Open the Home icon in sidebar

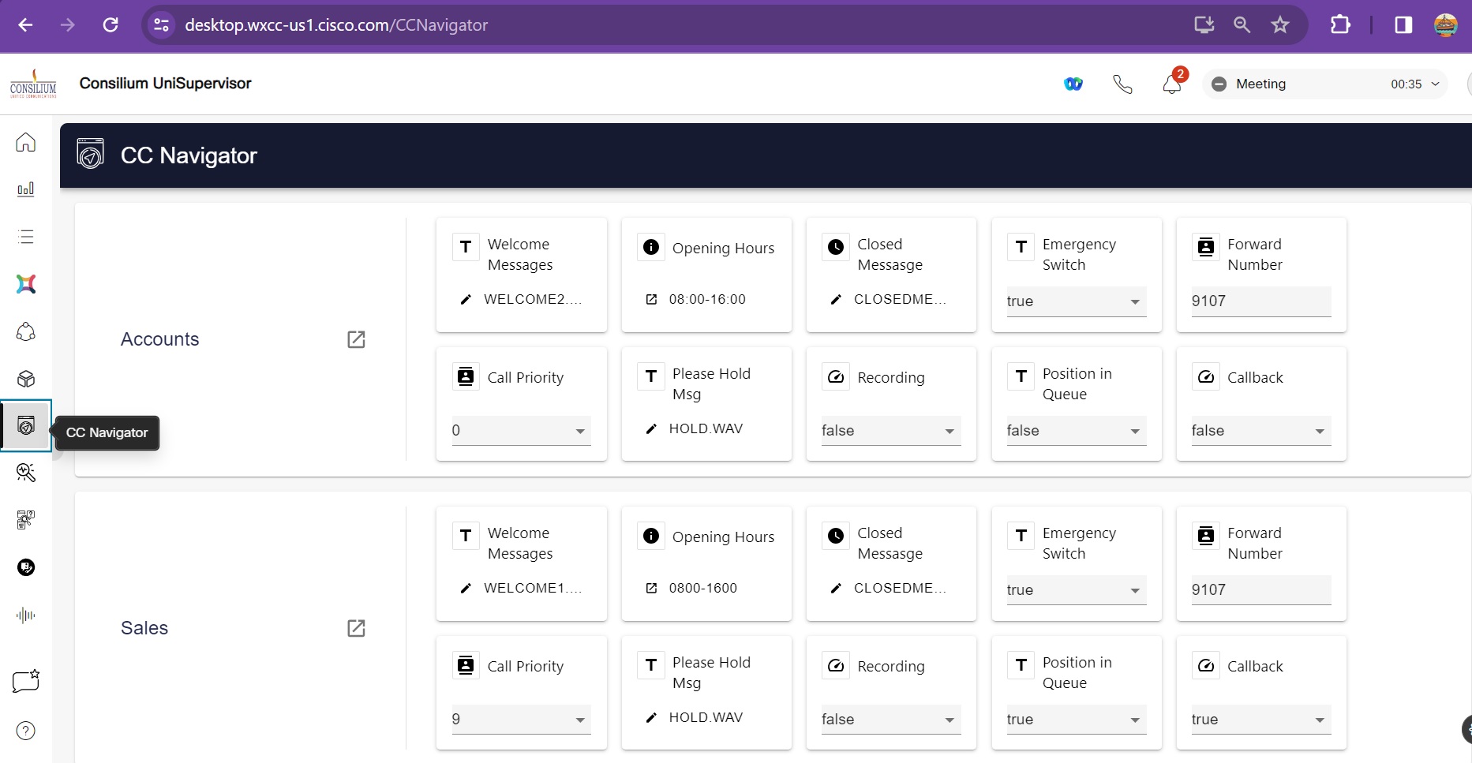point(26,142)
